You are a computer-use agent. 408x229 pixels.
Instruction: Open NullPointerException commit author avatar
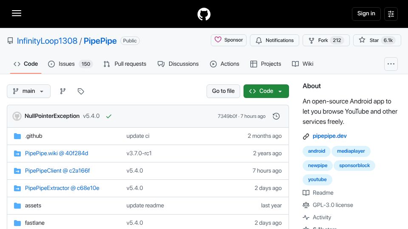click(x=17, y=116)
